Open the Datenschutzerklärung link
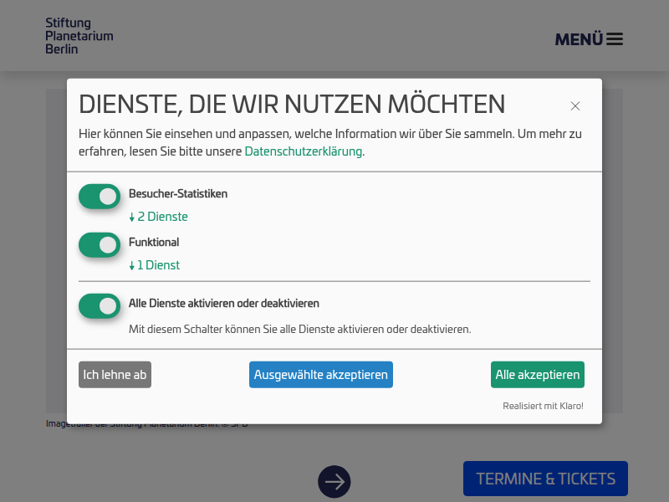Screen dimensions: 669x502 [303, 151]
